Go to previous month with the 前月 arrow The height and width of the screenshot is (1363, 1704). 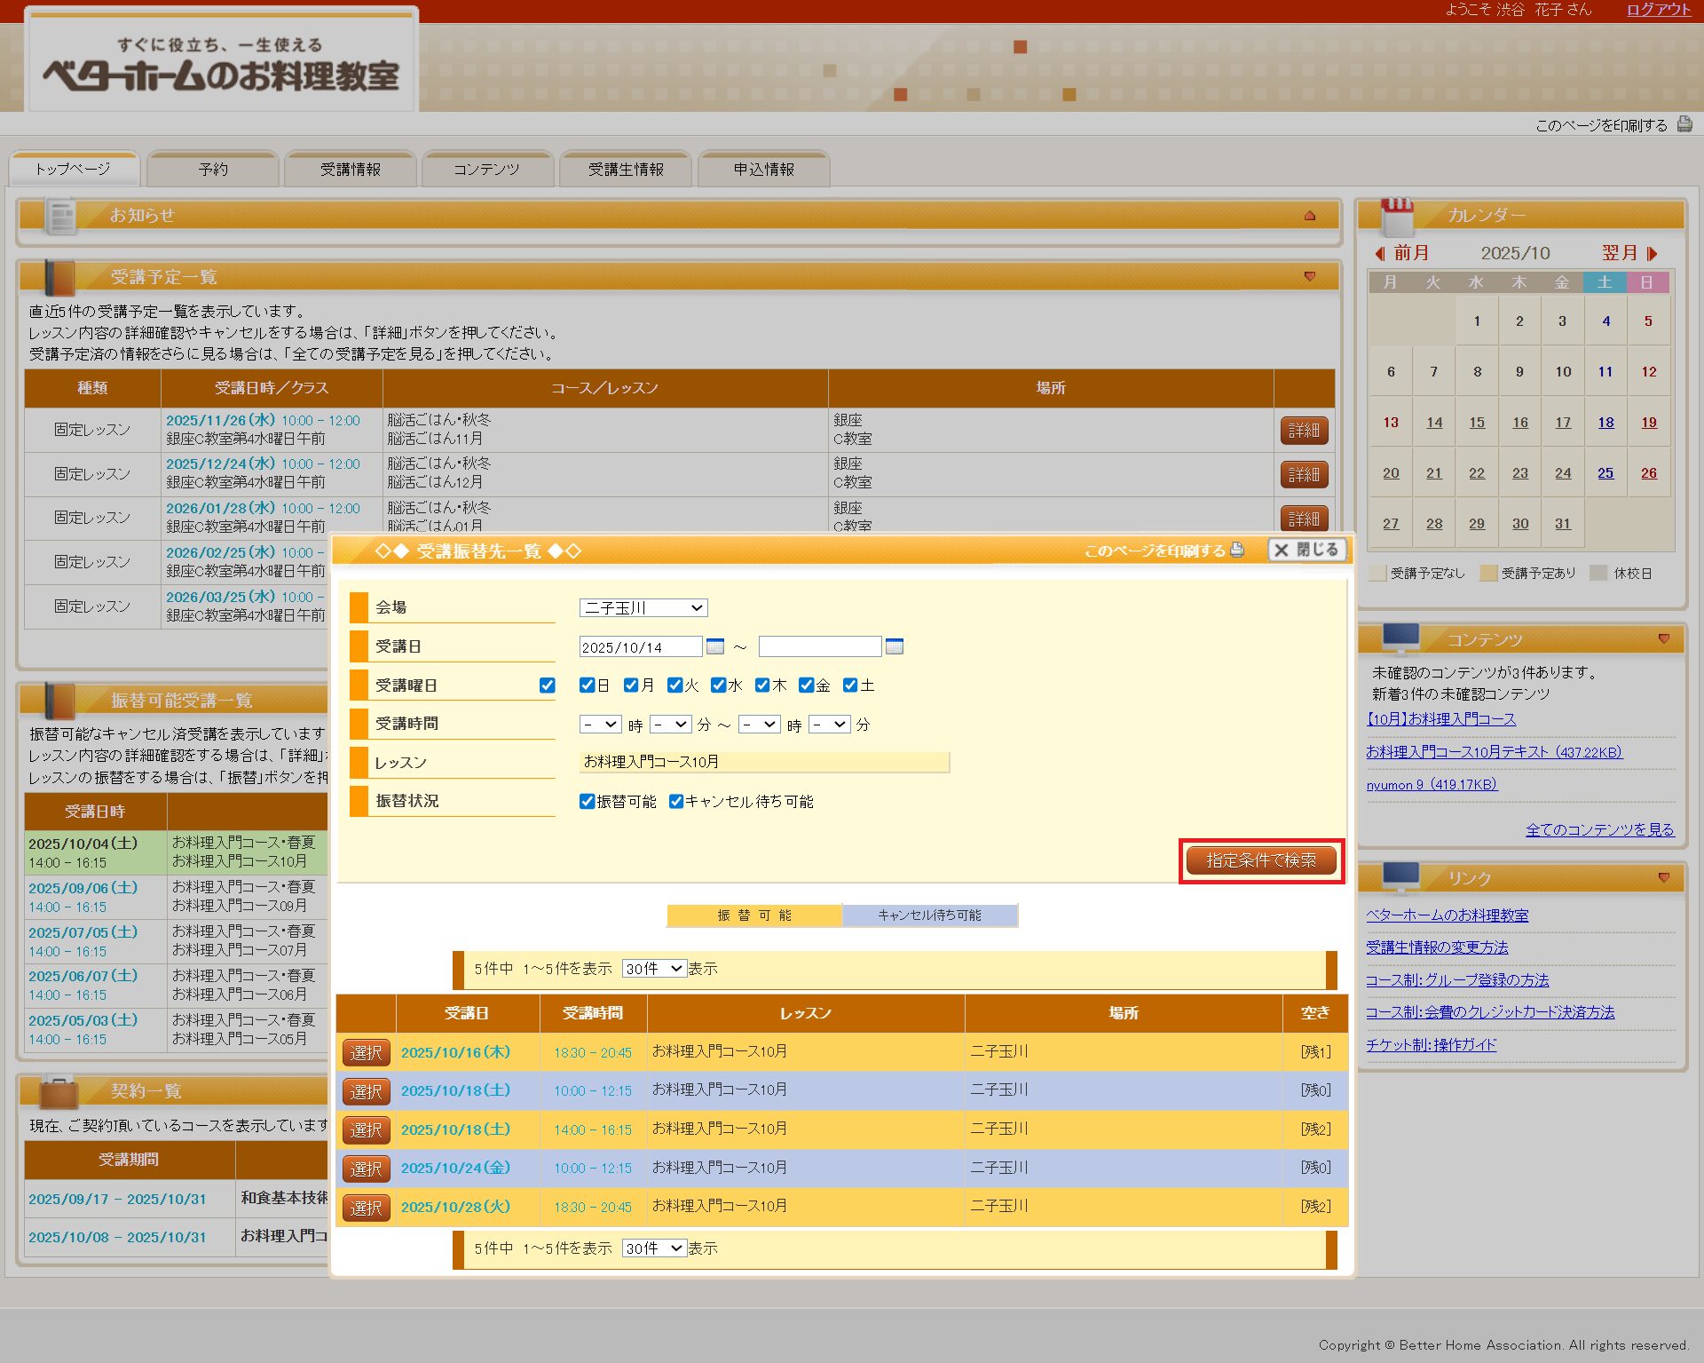[x=1380, y=253]
